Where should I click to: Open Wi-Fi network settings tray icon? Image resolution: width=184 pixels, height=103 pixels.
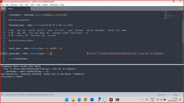(158, 100)
